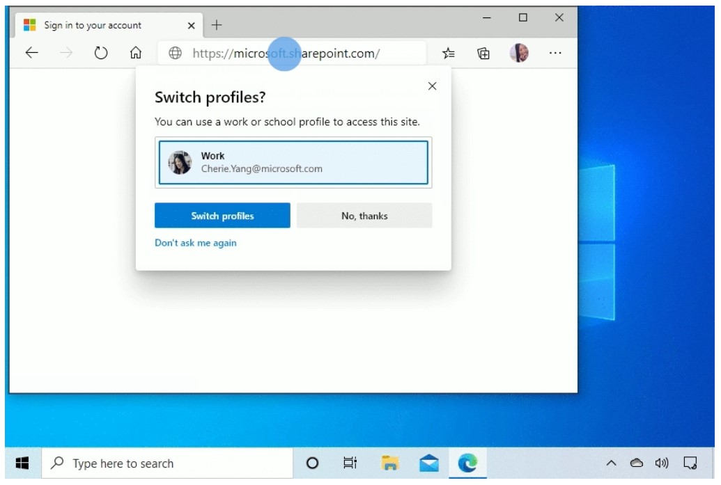Image resolution: width=721 pixels, height=485 pixels.
Task: Close the 'Sign in to your account' tab
Action: coord(192,26)
